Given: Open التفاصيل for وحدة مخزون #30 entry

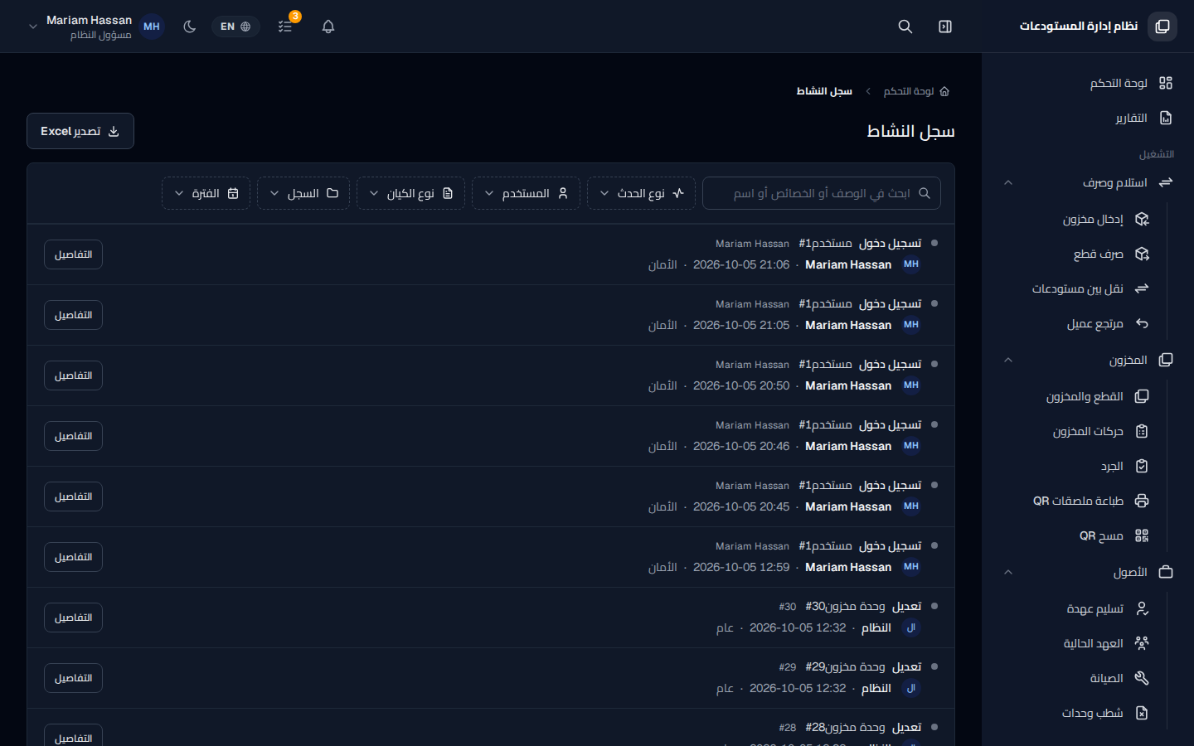Looking at the screenshot, I should click(x=73, y=618).
